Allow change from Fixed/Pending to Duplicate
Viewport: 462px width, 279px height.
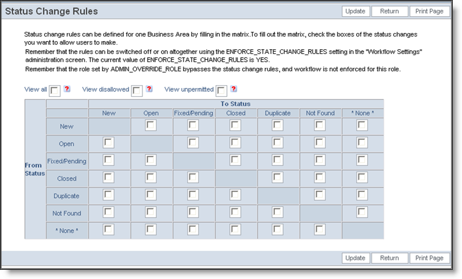point(277,160)
